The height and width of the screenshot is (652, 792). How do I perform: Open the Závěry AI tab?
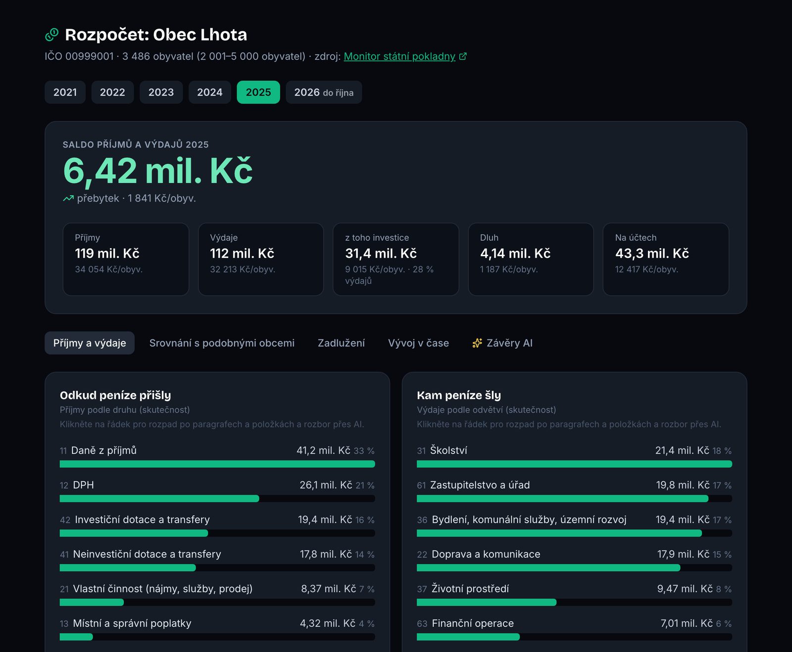tap(502, 343)
